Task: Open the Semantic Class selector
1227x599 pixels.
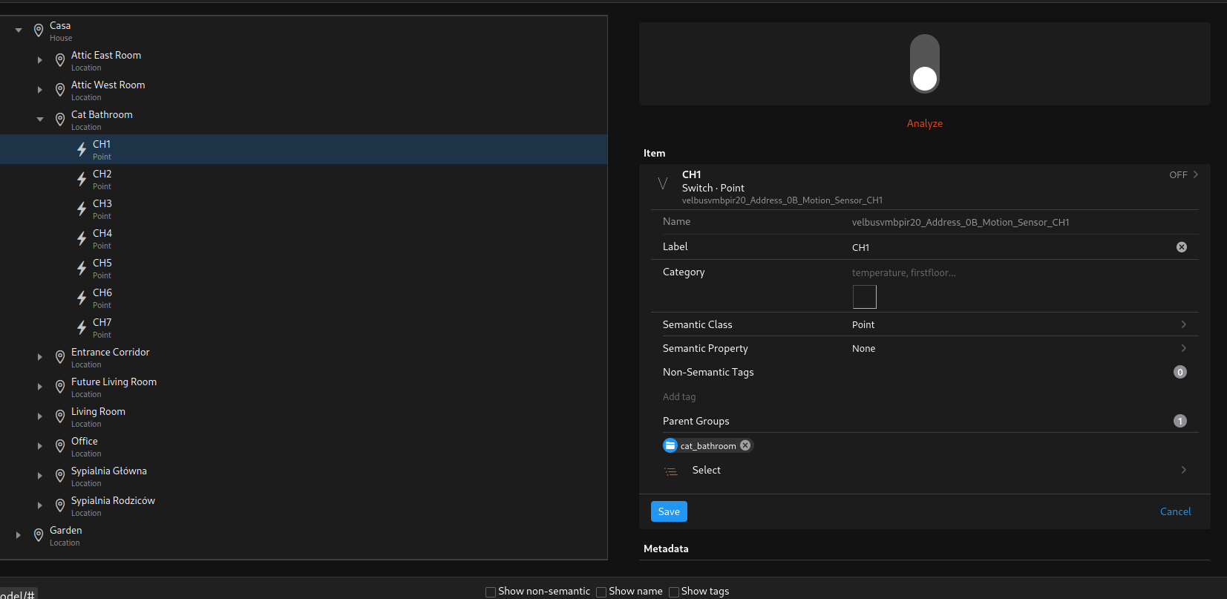Action: [925, 324]
